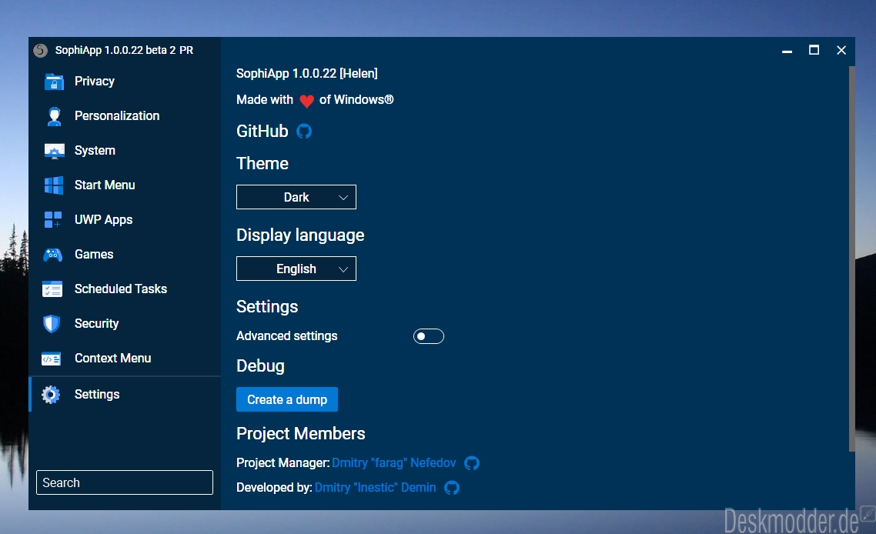The width and height of the screenshot is (876, 534).
Task: Click the Debug heading text
Action: 260,366
